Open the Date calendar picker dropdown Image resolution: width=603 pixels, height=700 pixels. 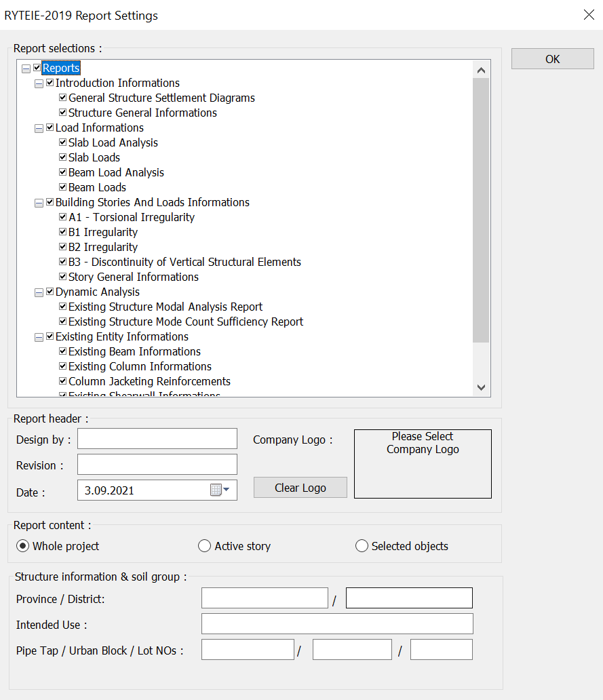click(x=220, y=490)
